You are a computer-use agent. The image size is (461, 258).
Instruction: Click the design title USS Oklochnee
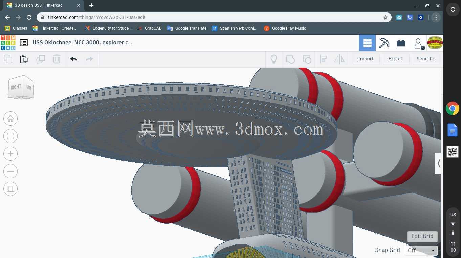click(82, 42)
